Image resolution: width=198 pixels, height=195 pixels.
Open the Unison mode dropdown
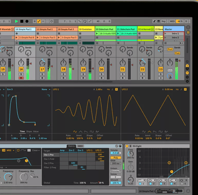[116, 171]
